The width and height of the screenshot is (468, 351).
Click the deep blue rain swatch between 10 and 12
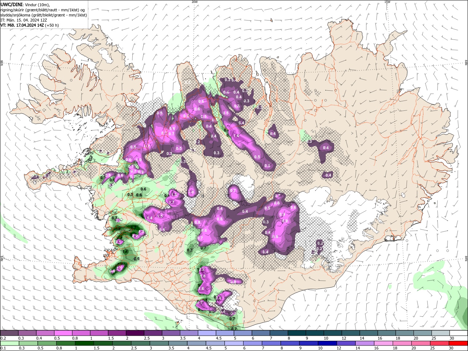click(x=327, y=343)
